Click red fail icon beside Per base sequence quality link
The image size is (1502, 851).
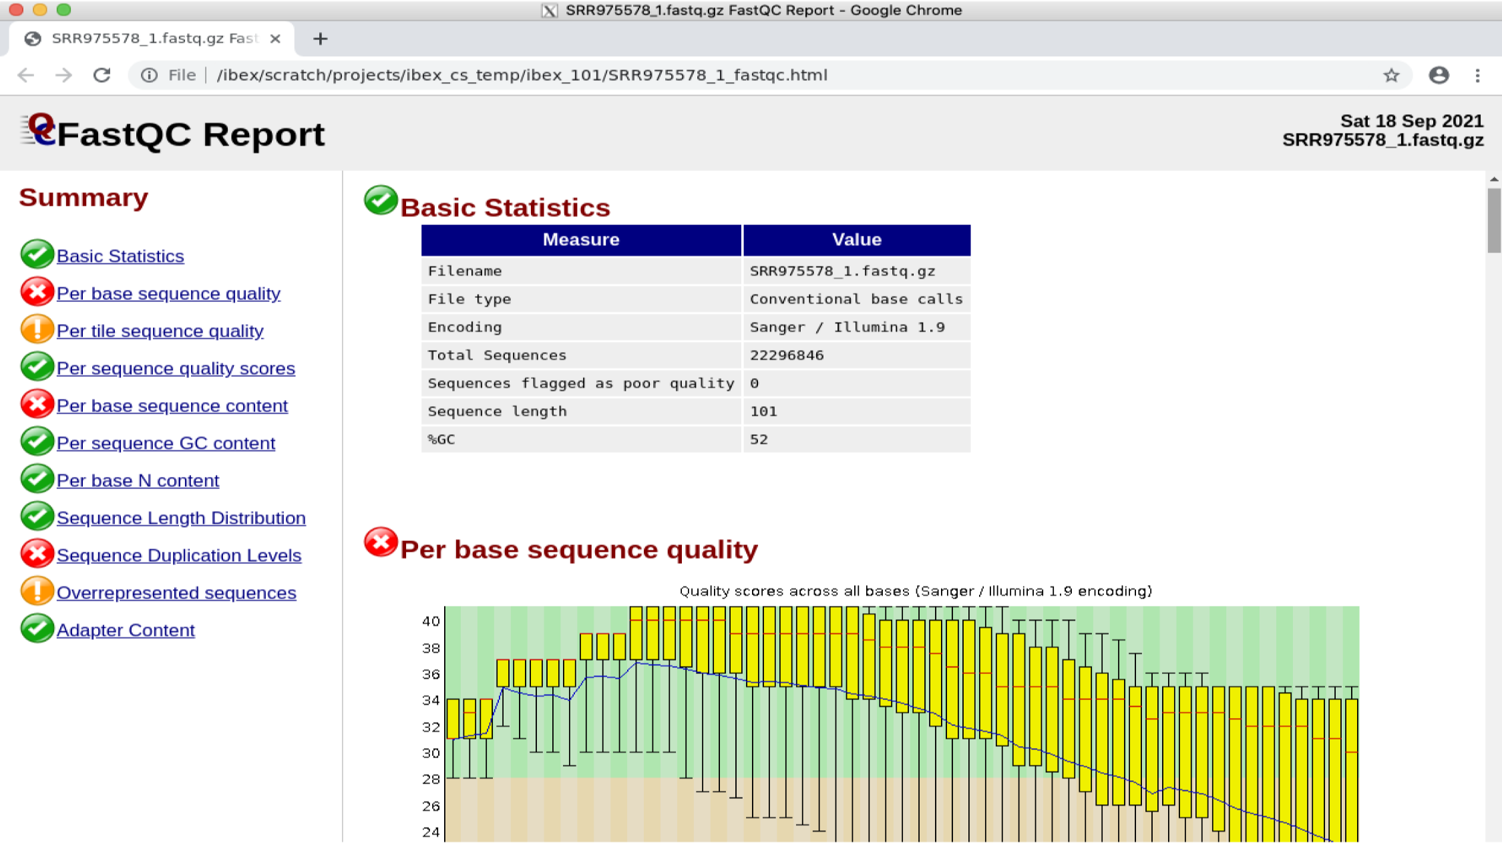(37, 292)
